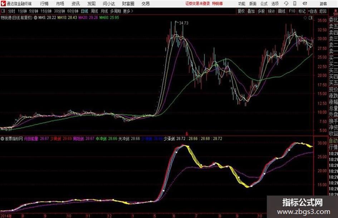Click the MA5: 28.22 indicator label
The image size is (338, 218).
pos(47,18)
